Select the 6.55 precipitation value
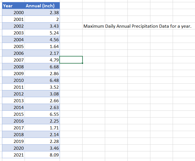Viewport: 195px width, 161px height. (x=42, y=114)
